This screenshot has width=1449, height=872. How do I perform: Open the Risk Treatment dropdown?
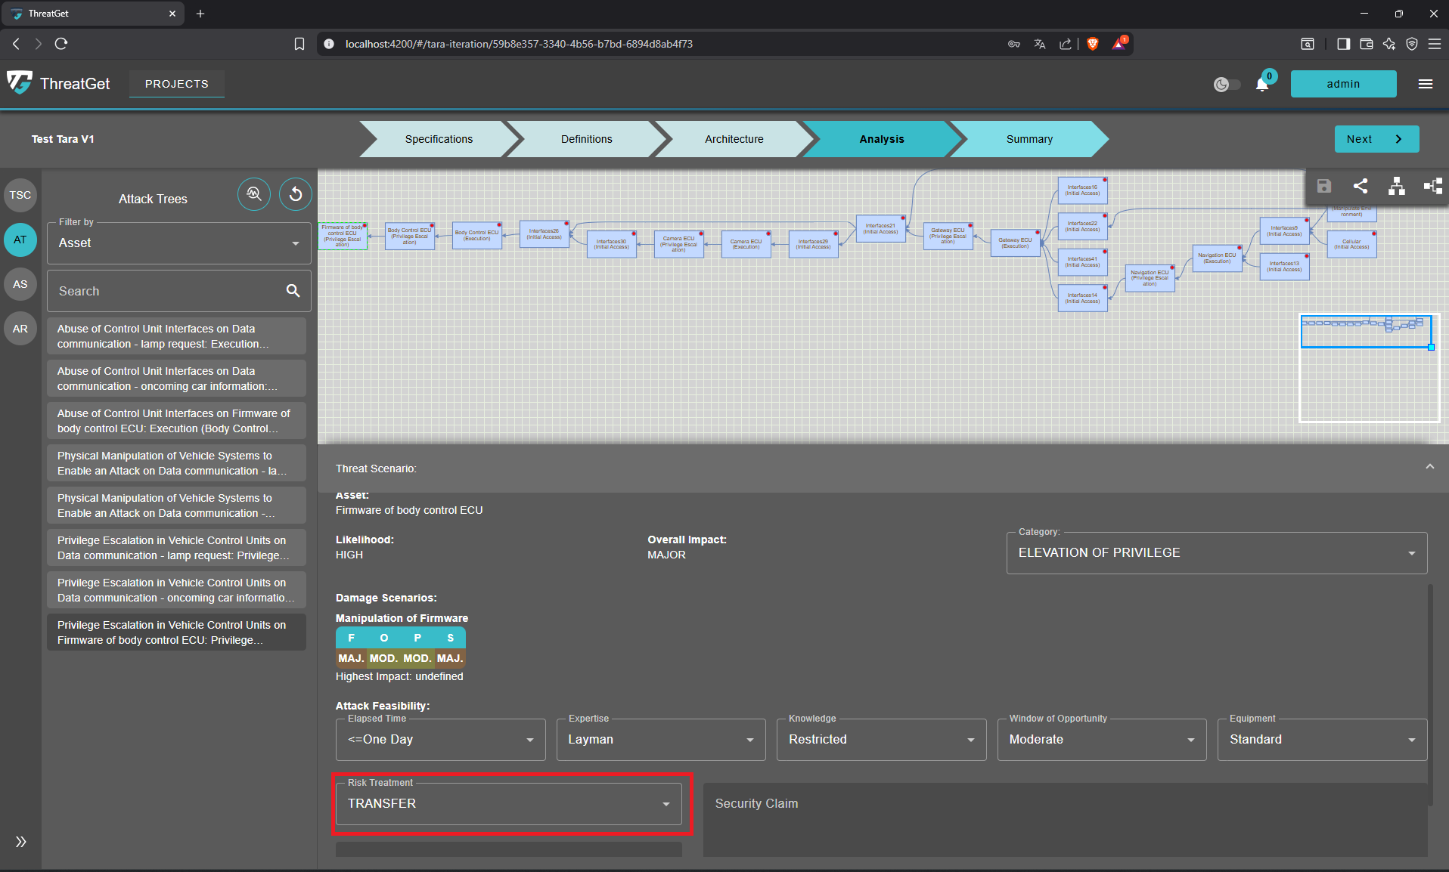508,804
